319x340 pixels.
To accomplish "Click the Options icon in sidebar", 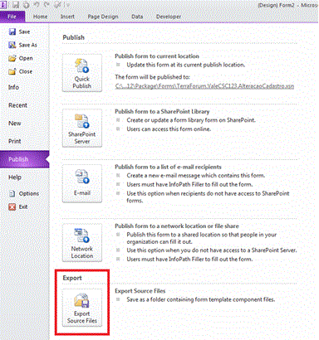I will pyautogui.click(x=12, y=193).
